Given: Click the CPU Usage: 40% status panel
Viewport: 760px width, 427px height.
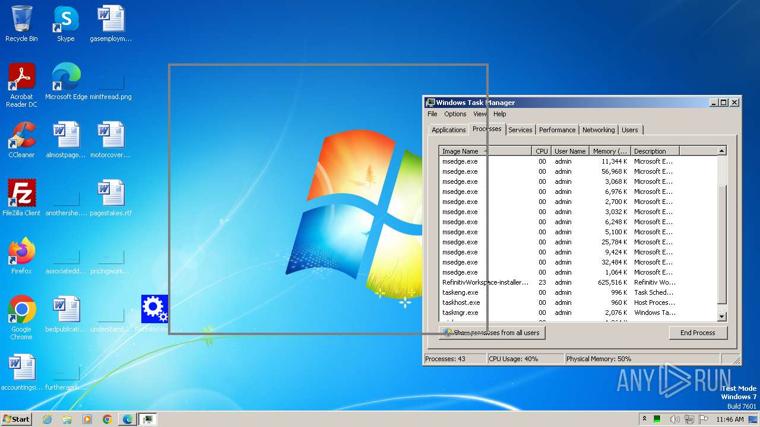Looking at the screenshot, I should (x=525, y=359).
